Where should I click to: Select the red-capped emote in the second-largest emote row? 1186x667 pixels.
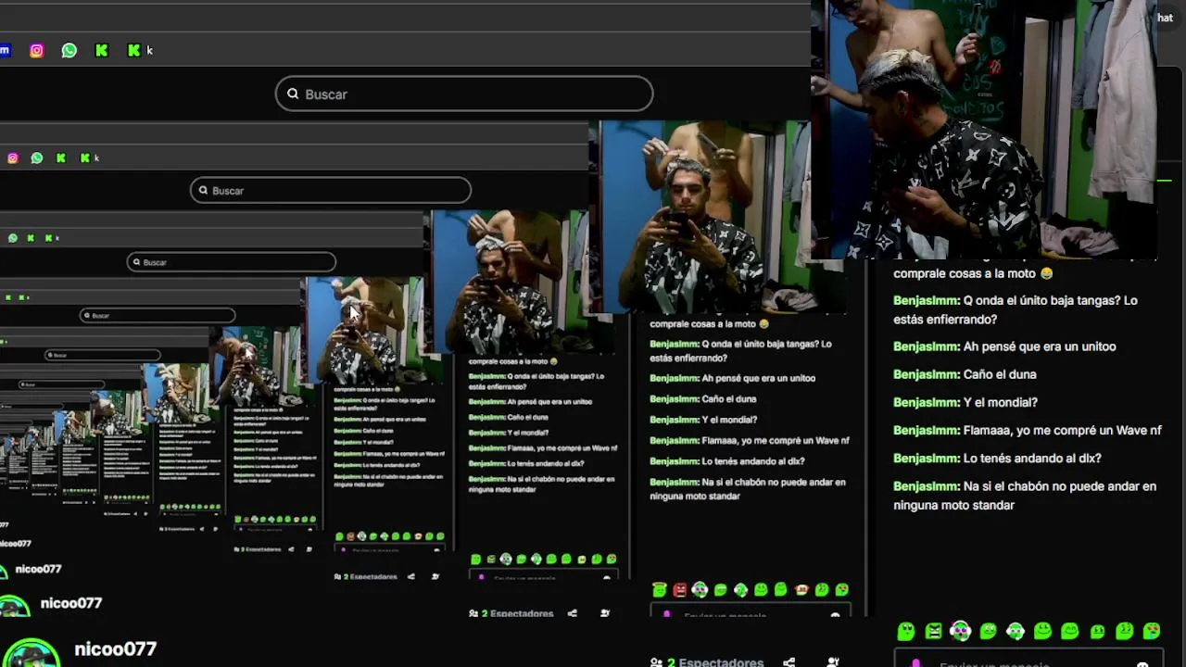pyautogui.click(x=801, y=589)
